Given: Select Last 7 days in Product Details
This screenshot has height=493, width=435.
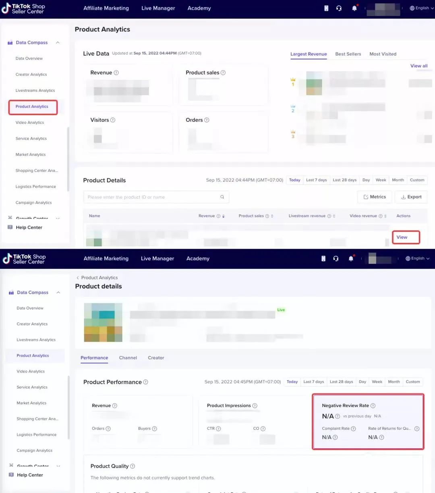Looking at the screenshot, I should (x=316, y=180).
